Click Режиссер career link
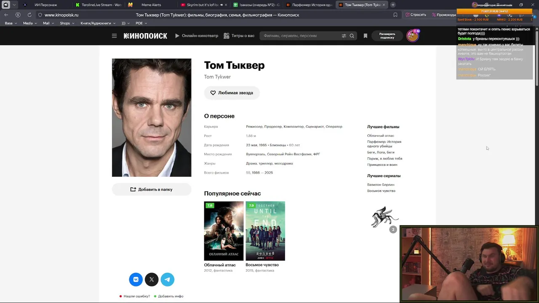Image resolution: width=539 pixels, height=303 pixels. click(x=254, y=127)
